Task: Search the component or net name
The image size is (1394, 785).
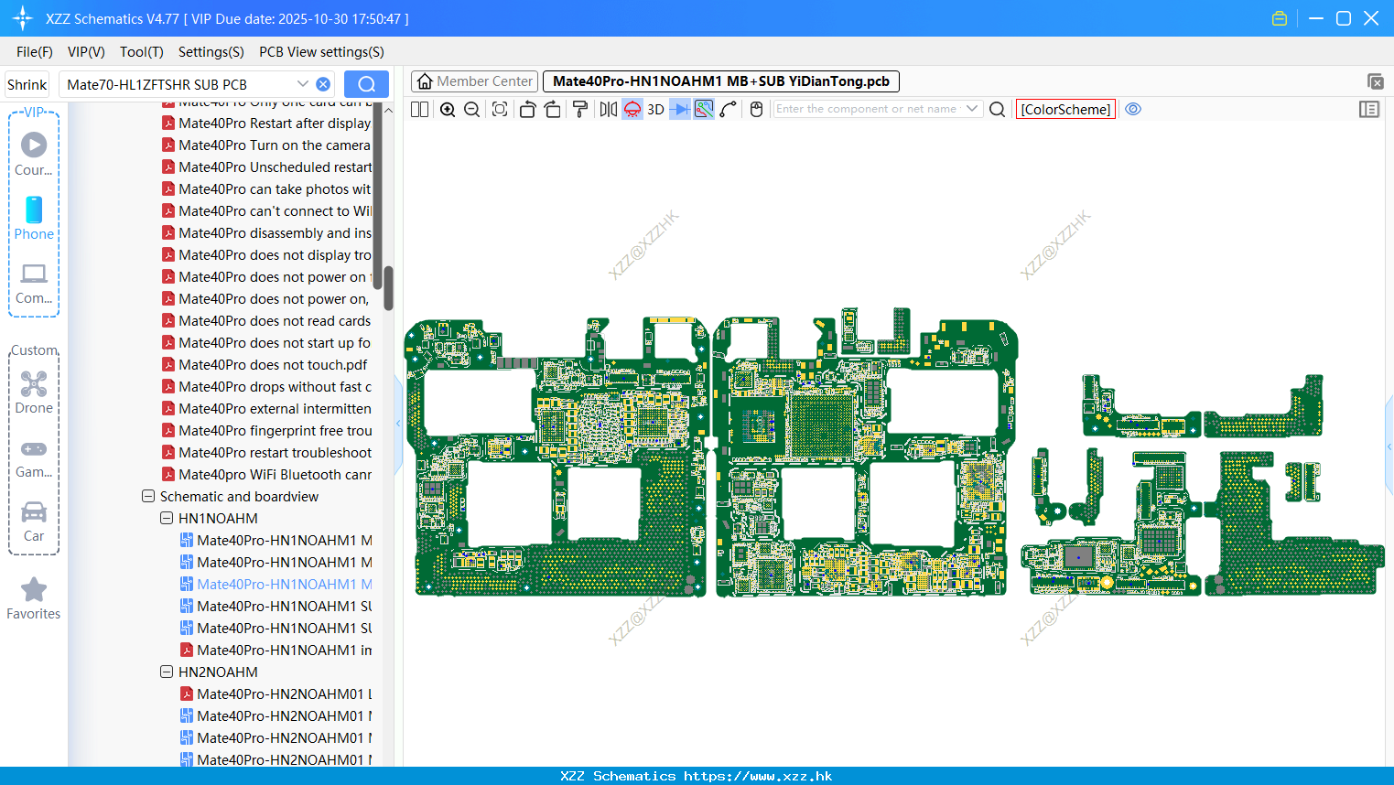Action: pyautogui.click(x=998, y=109)
